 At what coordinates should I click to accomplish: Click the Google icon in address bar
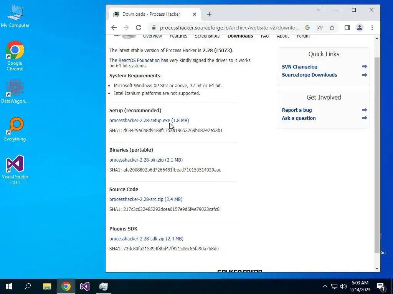point(307,28)
